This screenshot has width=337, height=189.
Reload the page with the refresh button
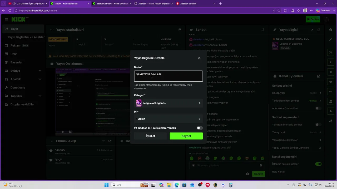(10, 10)
